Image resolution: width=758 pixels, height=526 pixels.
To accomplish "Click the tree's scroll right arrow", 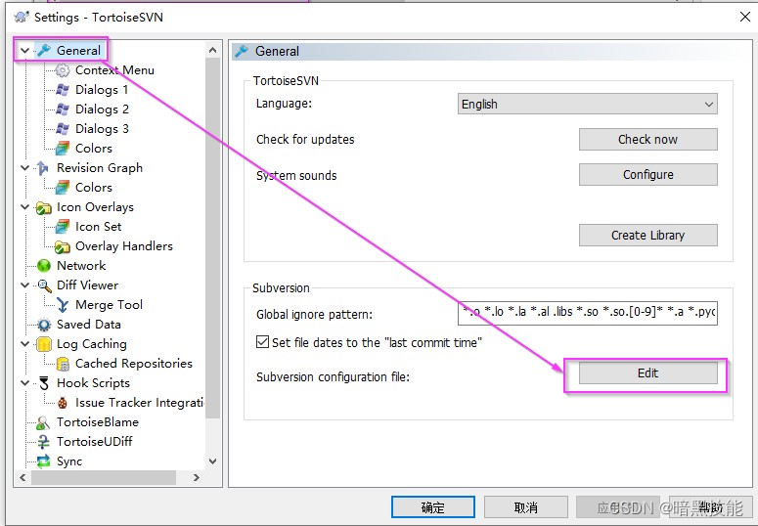I will tap(197, 478).
